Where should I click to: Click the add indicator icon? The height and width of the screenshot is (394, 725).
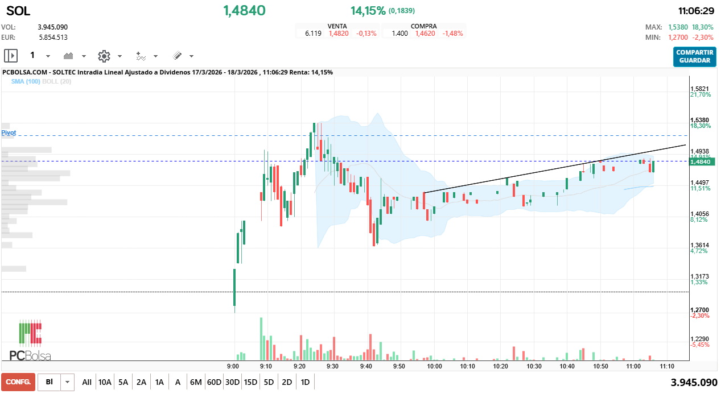coord(141,56)
